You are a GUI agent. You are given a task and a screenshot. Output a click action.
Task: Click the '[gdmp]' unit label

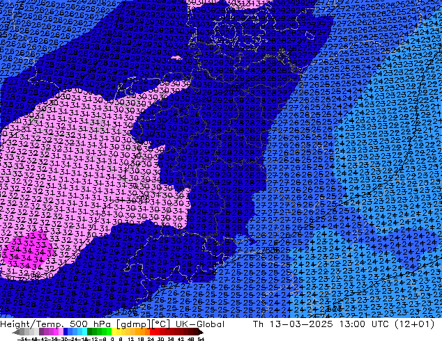(x=134, y=324)
